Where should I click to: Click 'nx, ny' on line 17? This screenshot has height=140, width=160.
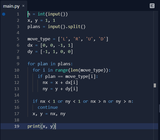click(58, 114)
